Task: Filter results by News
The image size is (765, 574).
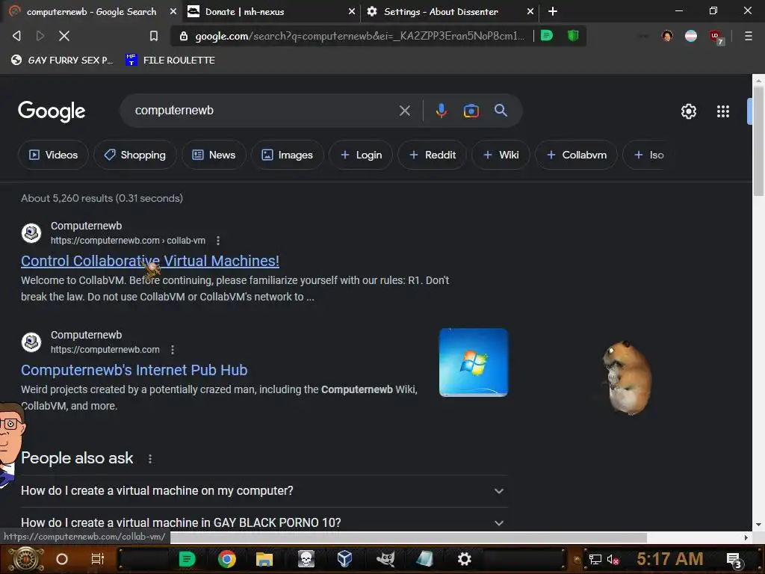Action: coord(214,155)
